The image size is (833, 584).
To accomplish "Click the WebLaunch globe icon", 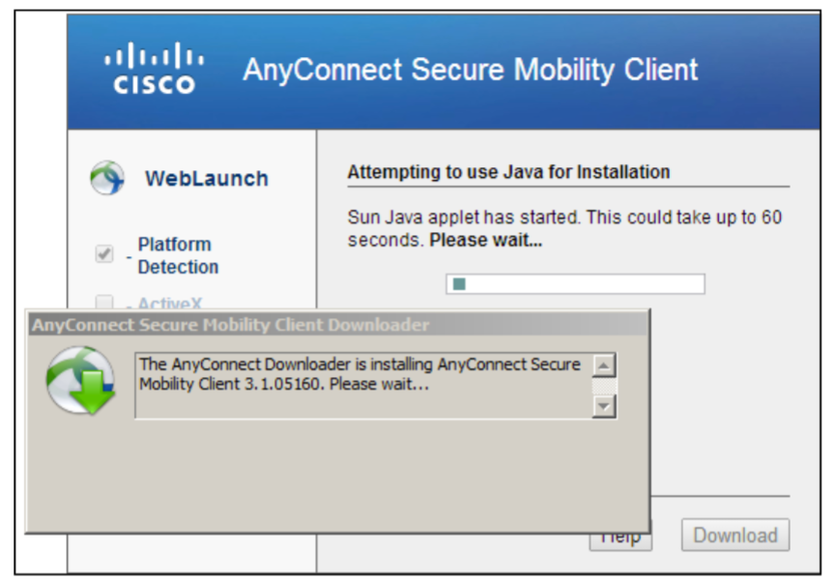I will 107,178.
